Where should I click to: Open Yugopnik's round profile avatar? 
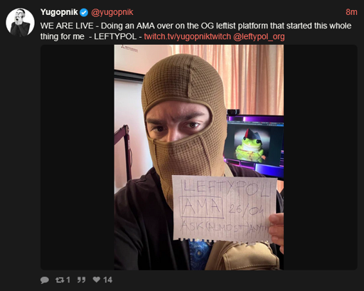coord(20,22)
